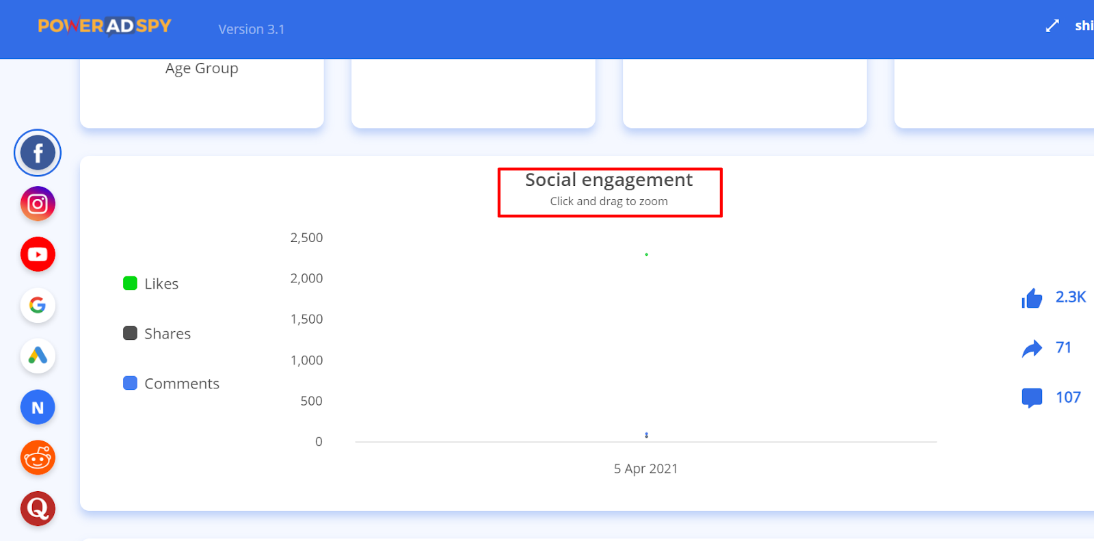Toggle the Comments series in legend

coord(171,384)
